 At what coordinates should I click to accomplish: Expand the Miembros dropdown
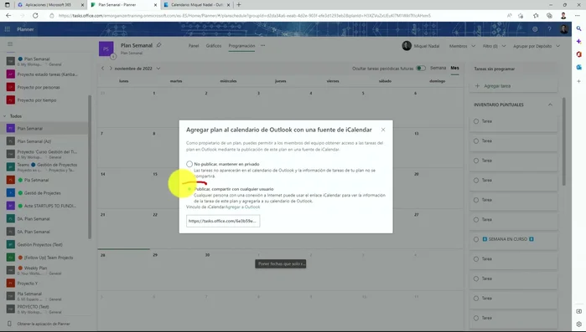click(462, 46)
